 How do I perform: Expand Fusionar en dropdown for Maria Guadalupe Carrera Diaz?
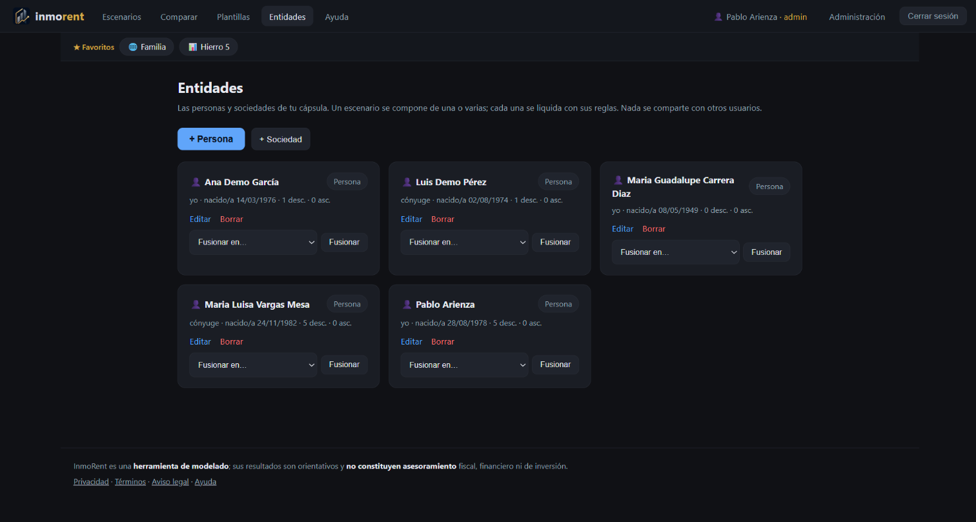pos(675,252)
